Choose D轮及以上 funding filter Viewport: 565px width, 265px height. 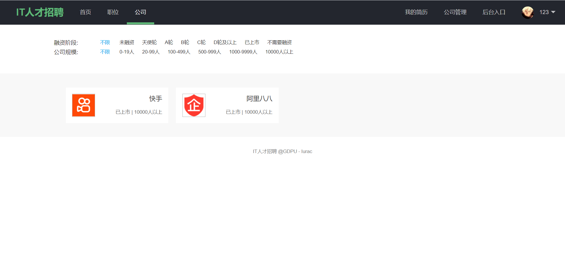225,42
